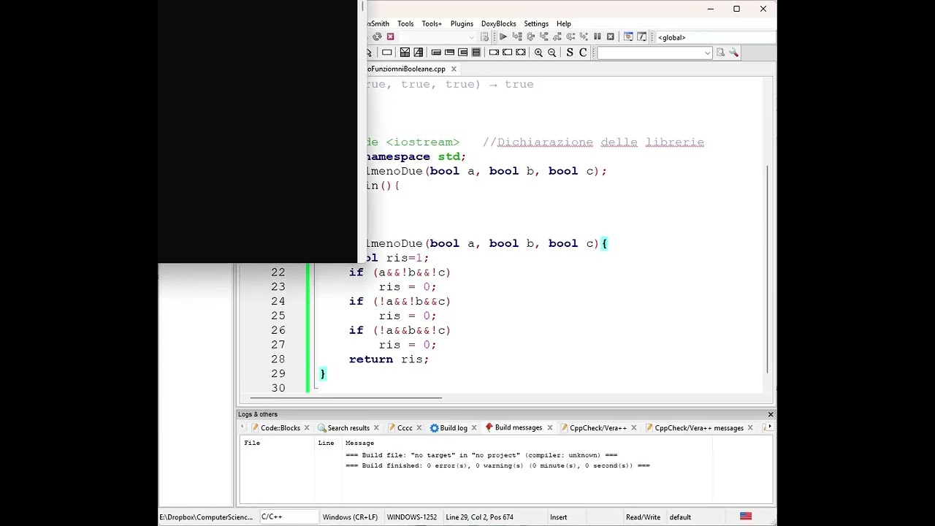Select the arrow pointer tool in diagram toolbar
This screenshot has width=935, height=526.
[369, 53]
